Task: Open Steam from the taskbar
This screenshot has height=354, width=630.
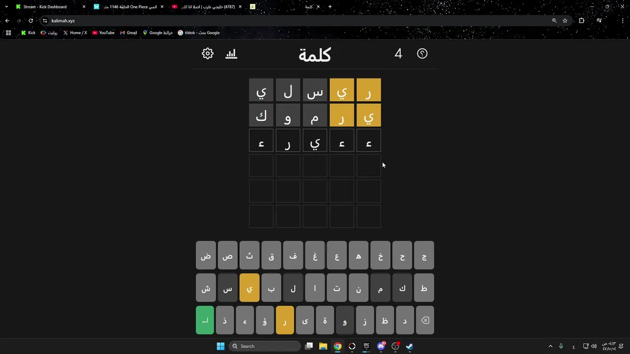Action: (409, 346)
